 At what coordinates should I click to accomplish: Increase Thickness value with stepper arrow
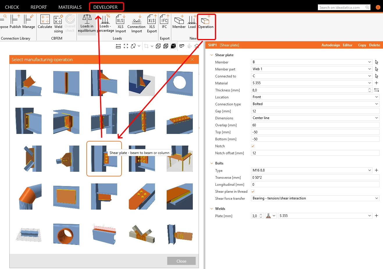(370, 89)
